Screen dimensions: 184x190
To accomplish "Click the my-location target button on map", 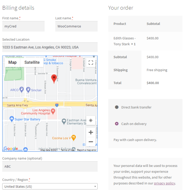I will [x=91, y=120].
